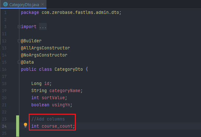Click line number 12 in gutter

(4, 41)
